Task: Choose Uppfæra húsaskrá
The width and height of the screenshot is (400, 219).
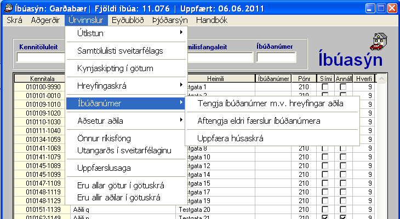Action: coord(272,139)
